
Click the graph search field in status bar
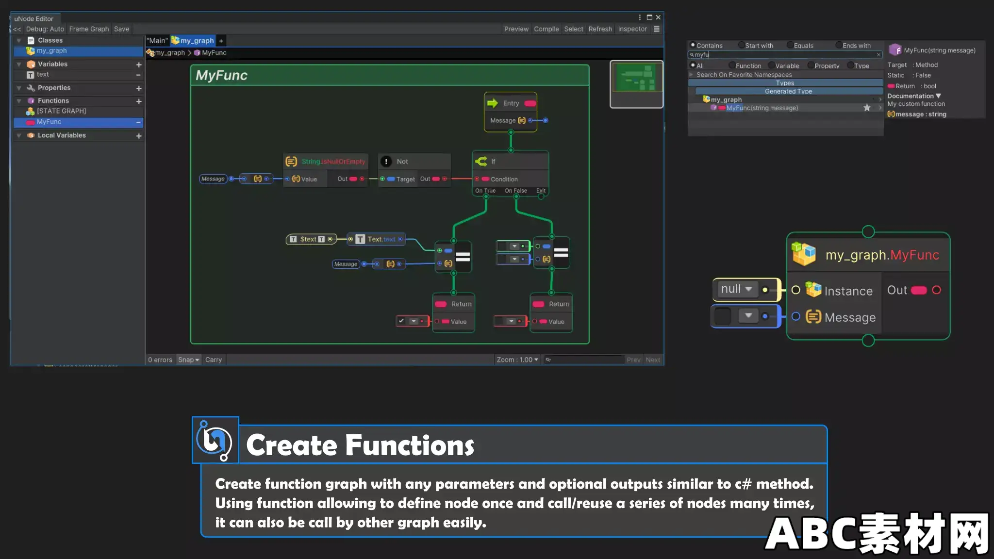584,360
